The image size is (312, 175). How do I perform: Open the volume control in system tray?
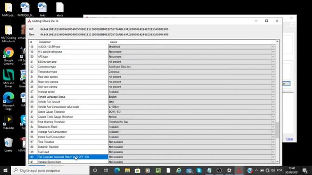coord(273,171)
